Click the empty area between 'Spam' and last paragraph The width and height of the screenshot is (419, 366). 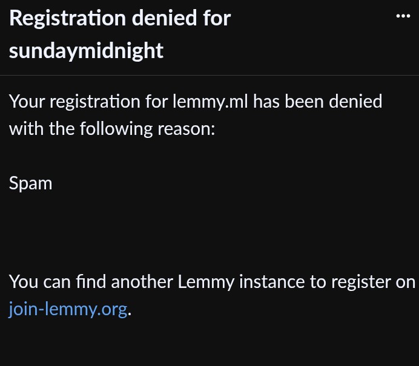click(209, 232)
